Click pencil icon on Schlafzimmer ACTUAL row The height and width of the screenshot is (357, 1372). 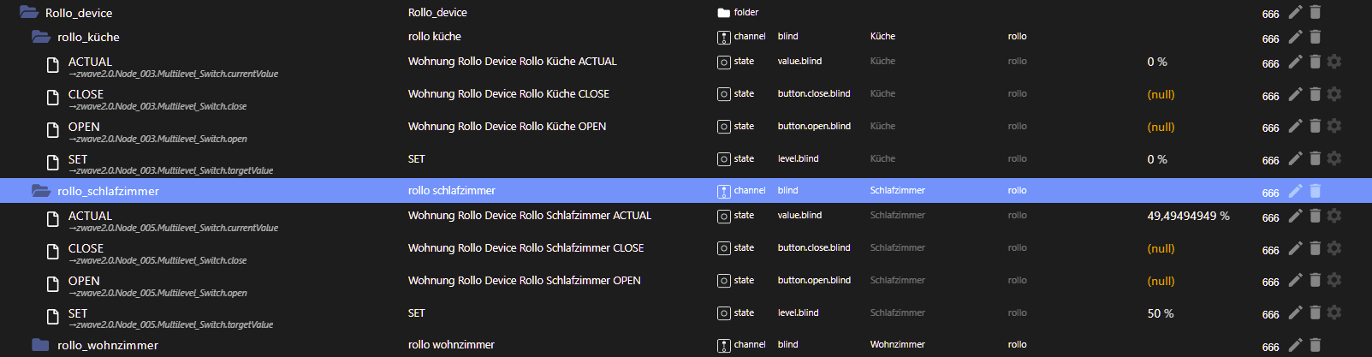tap(1295, 216)
